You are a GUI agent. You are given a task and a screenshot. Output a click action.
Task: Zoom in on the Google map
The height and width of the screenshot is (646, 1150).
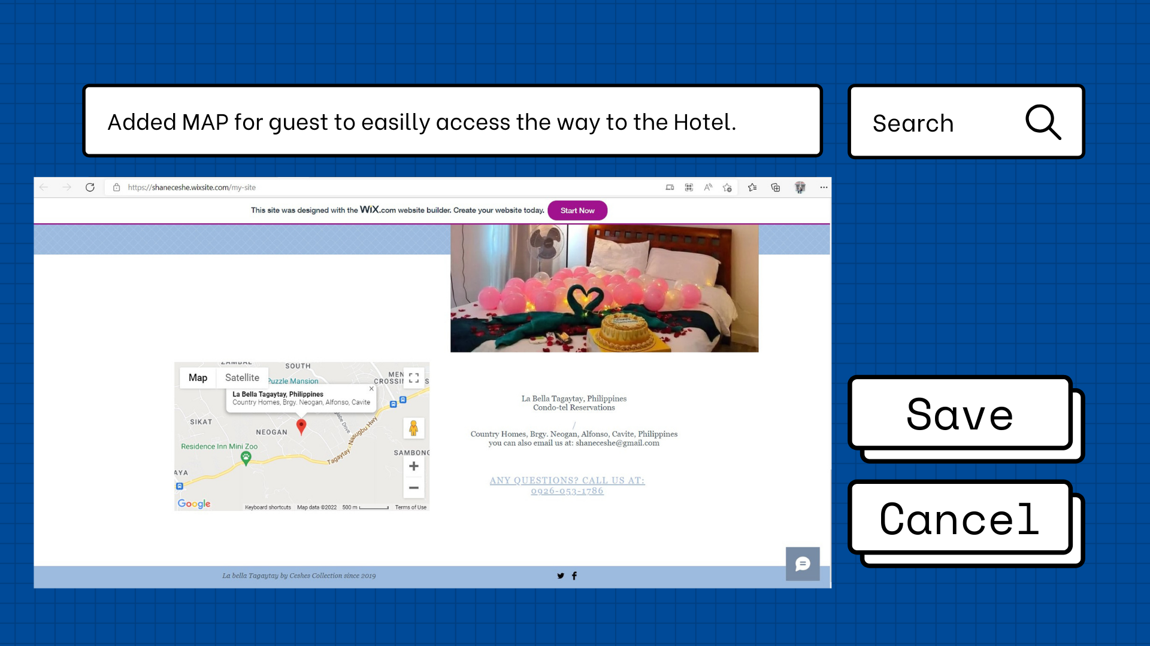click(413, 466)
